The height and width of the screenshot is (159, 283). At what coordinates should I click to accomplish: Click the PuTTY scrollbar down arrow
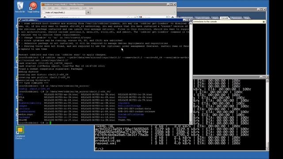click(x=191, y=123)
